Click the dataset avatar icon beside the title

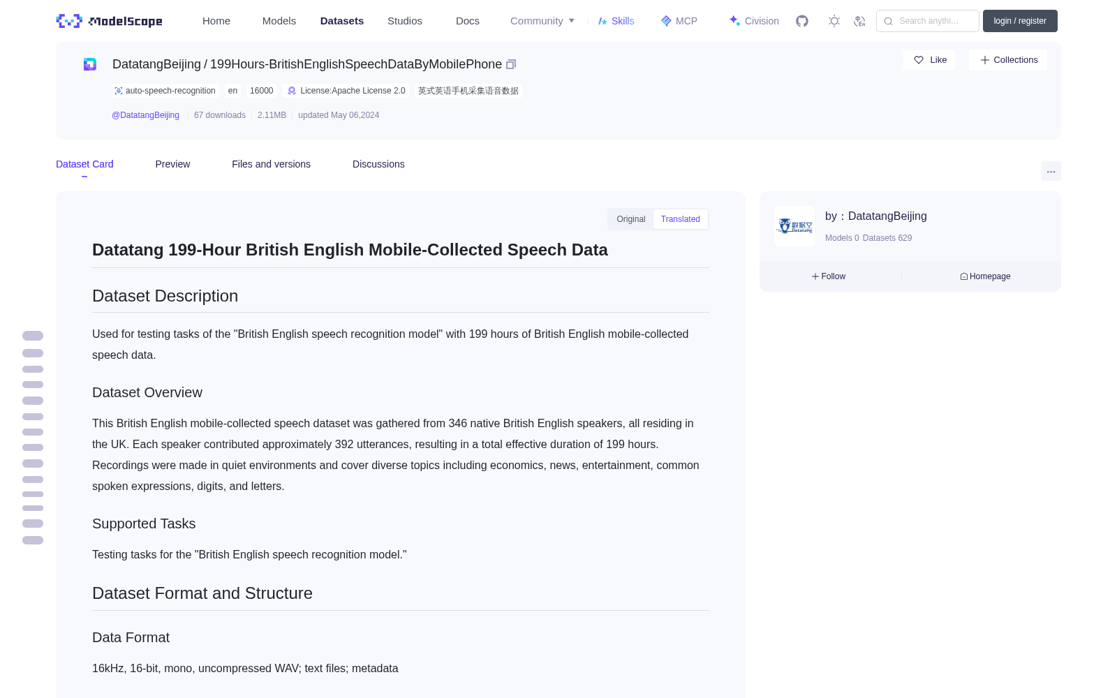tap(90, 64)
